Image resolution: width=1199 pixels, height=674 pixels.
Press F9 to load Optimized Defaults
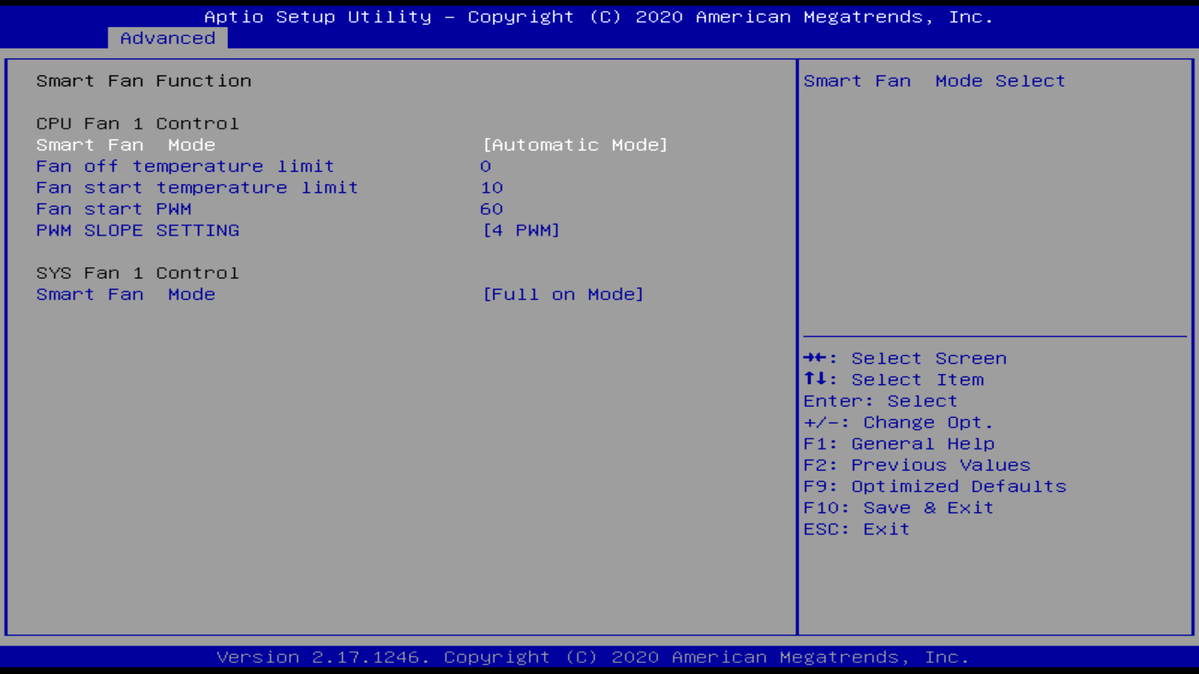tap(935, 486)
